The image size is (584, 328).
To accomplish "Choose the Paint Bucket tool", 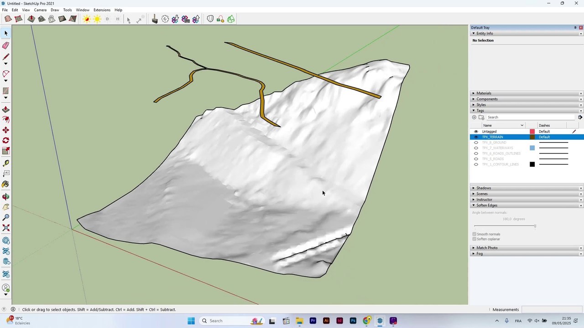I will click(6, 184).
